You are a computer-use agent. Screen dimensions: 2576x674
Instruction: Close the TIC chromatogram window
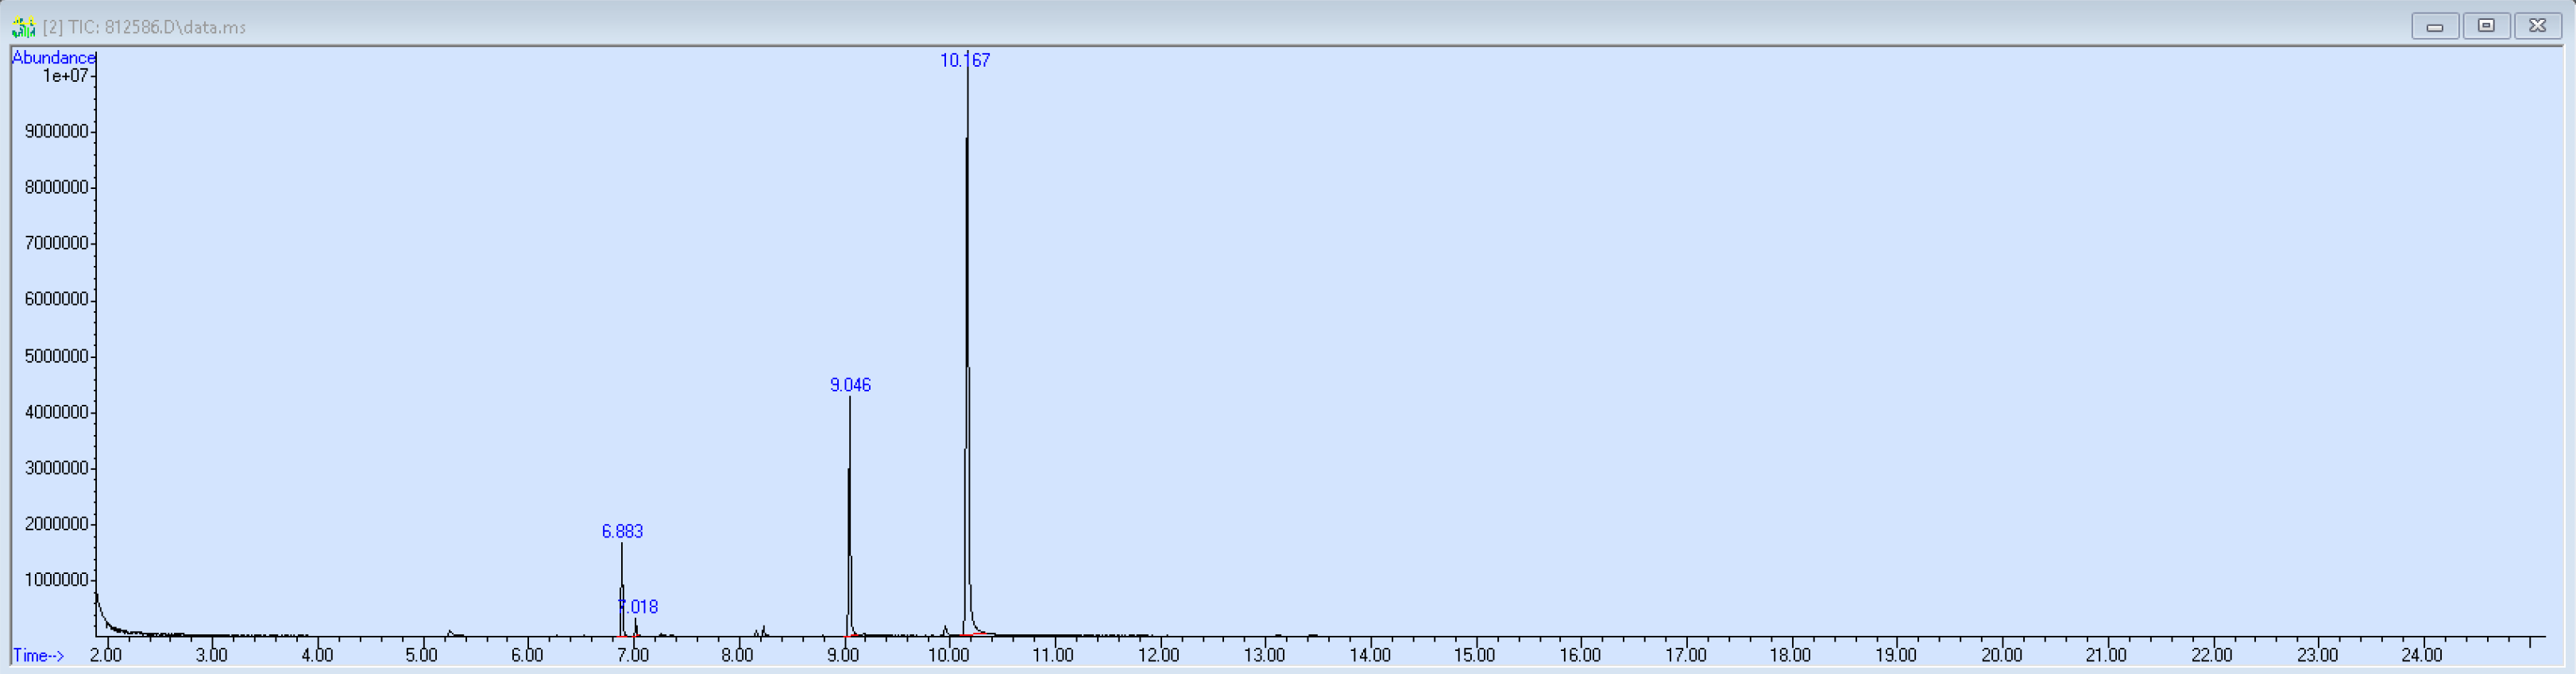[x=2537, y=26]
